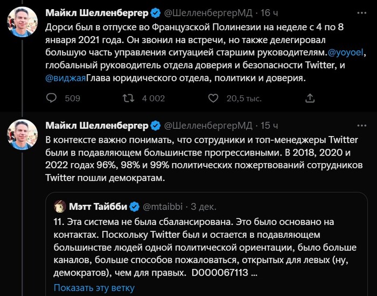The height and width of the screenshot is (296, 377).
Task: Click verified badge in the 15 ч tweet header
Action: (155, 126)
